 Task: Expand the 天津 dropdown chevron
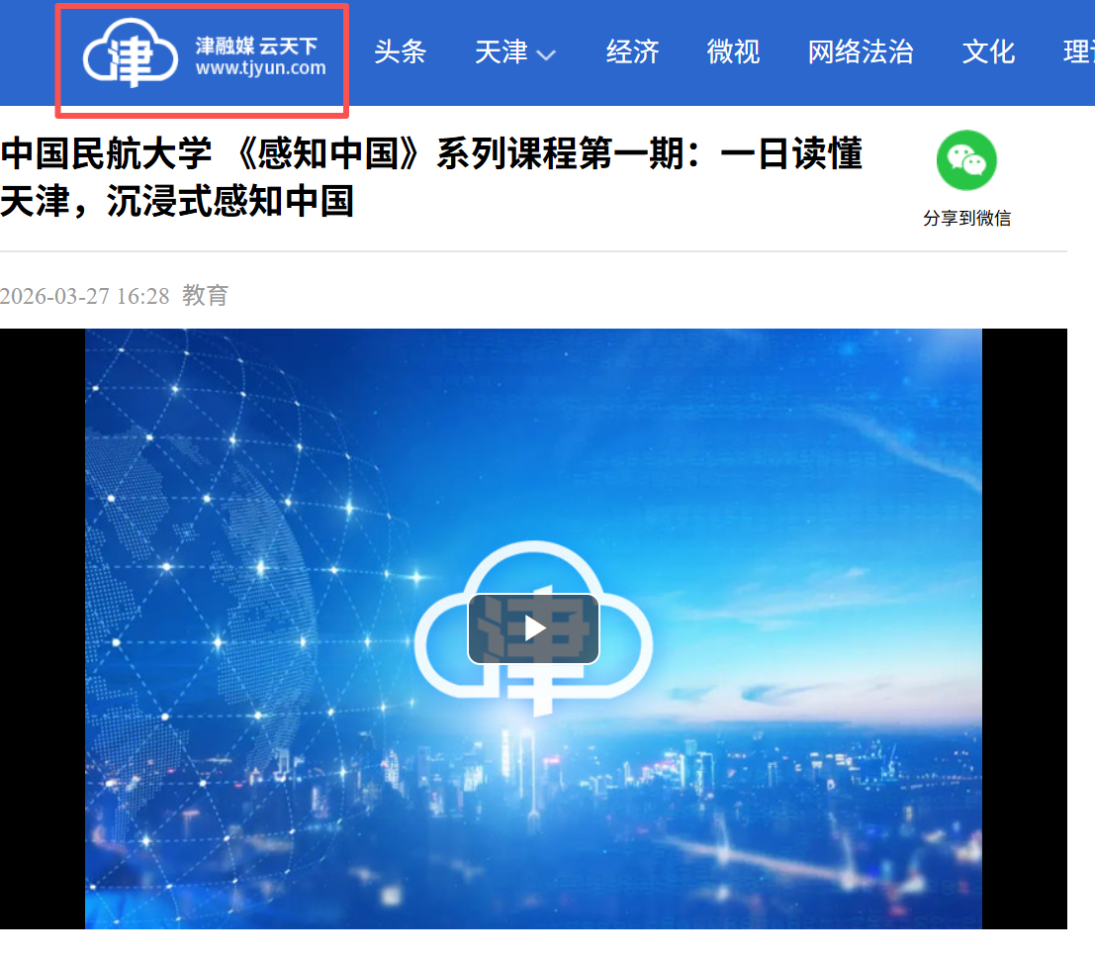point(546,54)
